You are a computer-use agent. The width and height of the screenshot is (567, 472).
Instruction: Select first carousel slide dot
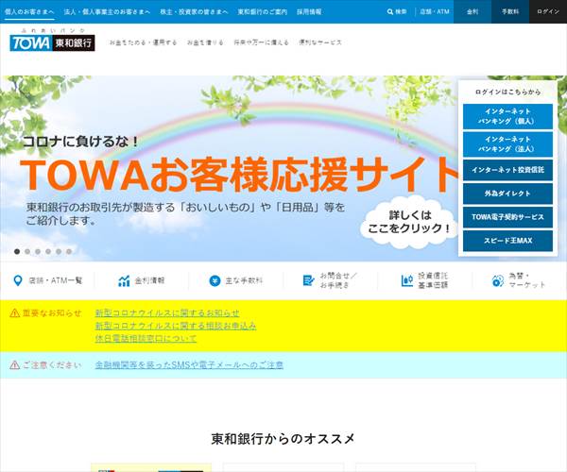(17, 251)
